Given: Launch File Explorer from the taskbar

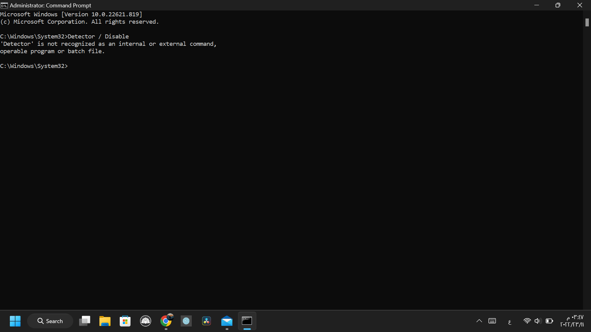Looking at the screenshot, I should (x=105, y=321).
